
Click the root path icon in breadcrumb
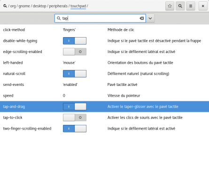[x=5, y=6]
